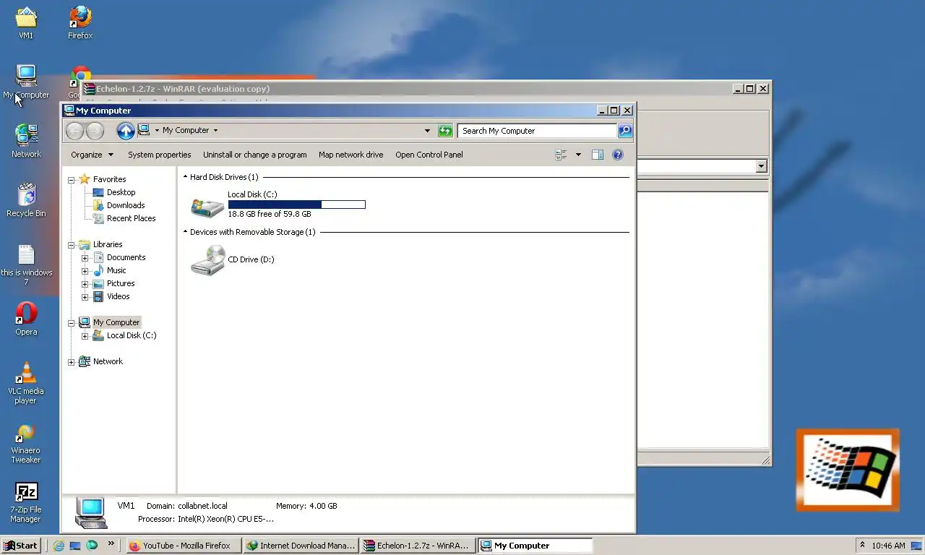Click the search magnifier button
The height and width of the screenshot is (555, 925).
pyautogui.click(x=625, y=131)
